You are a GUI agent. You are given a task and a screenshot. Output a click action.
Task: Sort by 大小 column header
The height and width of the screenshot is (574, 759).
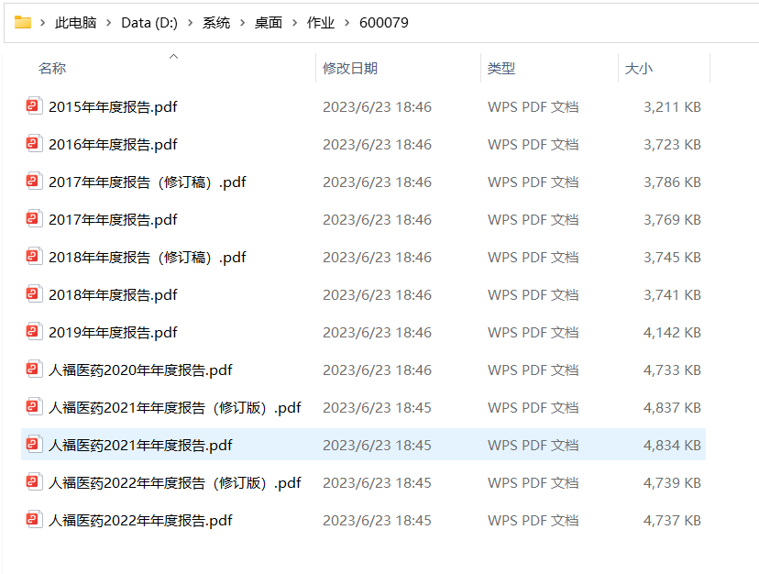point(639,68)
